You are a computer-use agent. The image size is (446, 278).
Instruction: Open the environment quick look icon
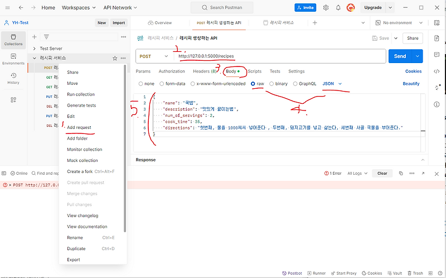point(437,23)
